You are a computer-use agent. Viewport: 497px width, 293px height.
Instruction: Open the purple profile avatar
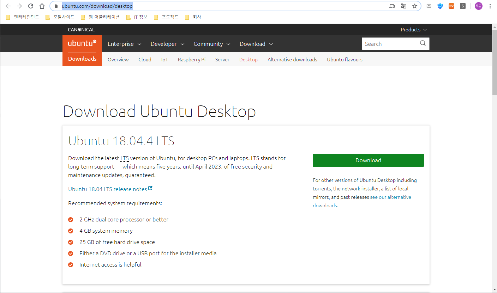[479, 6]
